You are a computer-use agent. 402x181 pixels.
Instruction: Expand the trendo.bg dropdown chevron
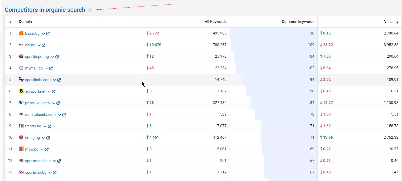[45, 126]
